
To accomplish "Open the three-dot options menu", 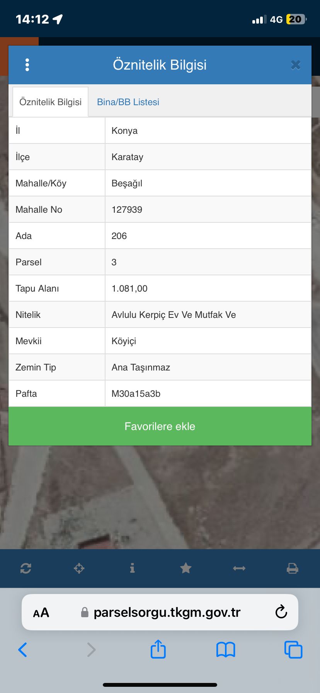I will pos(27,65).
